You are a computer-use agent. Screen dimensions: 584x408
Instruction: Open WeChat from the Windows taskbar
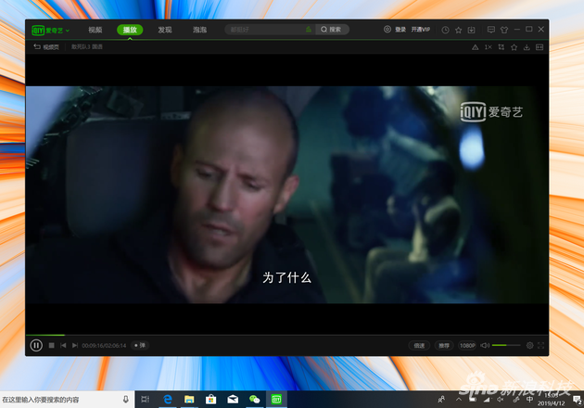point(253,399)
